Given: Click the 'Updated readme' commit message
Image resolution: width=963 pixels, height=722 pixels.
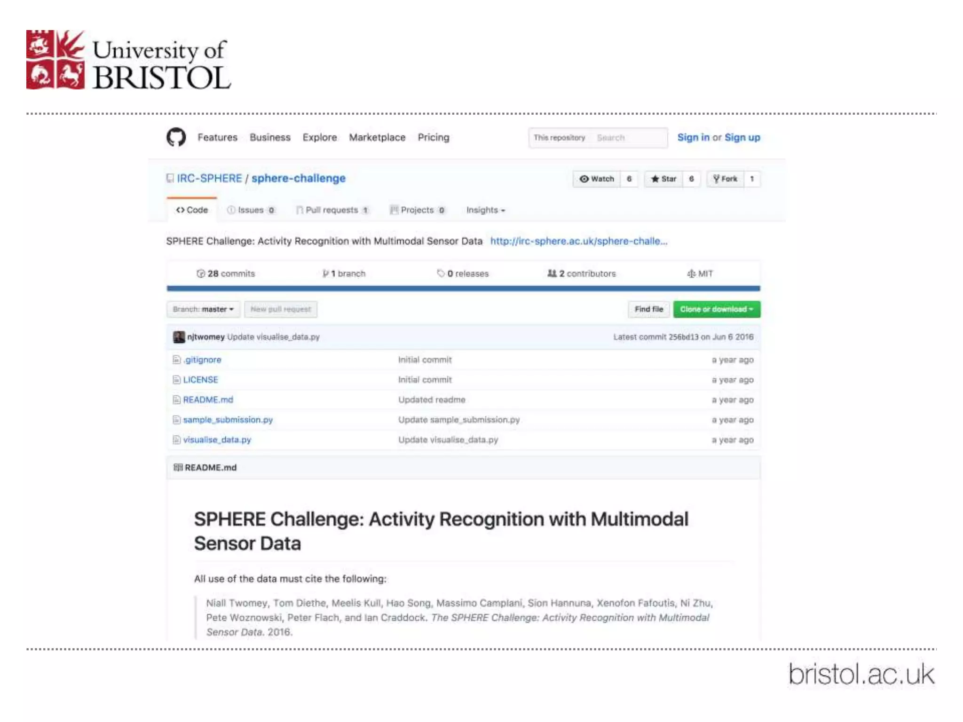Looking at the screenshot, I should pyautogui.click(x=432, y=400).
